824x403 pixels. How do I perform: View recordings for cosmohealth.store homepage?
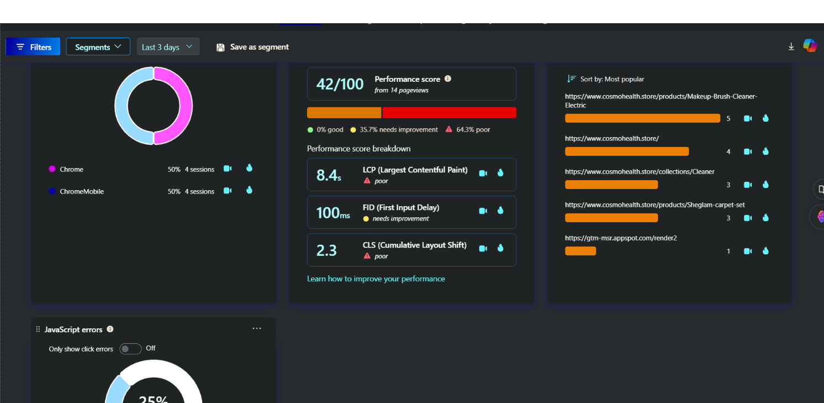pos(748,151)
